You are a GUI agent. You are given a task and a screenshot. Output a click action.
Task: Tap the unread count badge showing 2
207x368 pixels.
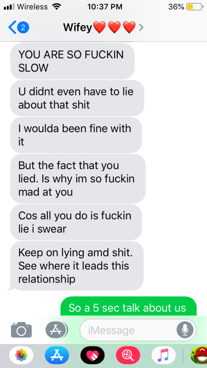[x=23, y=28]
